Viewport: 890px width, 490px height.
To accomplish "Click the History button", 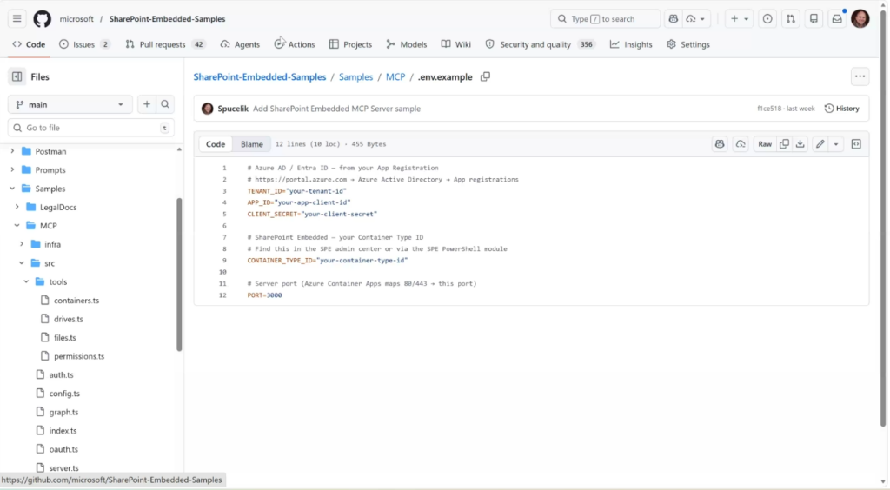I will [841, 109].
